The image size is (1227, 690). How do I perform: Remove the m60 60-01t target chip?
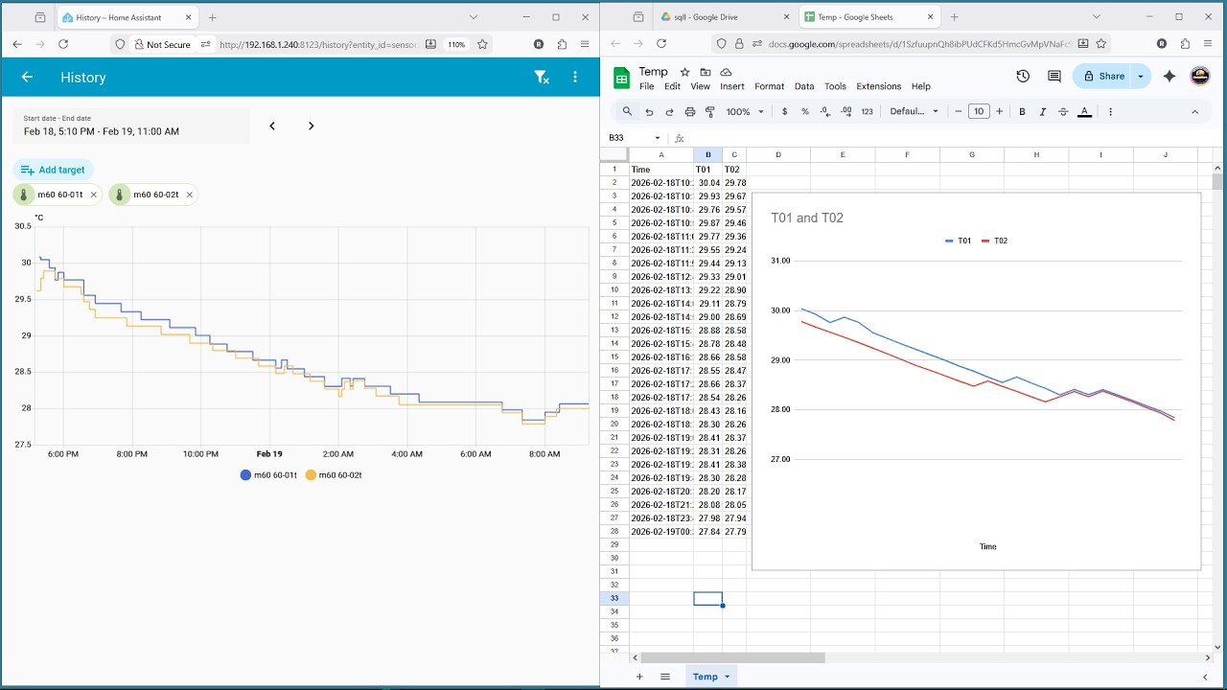(93, 195)
